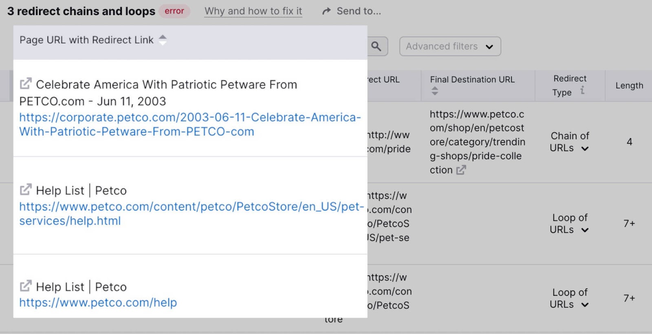Click the red error badge
Screen dimensions: 652x334
point(174,11)
